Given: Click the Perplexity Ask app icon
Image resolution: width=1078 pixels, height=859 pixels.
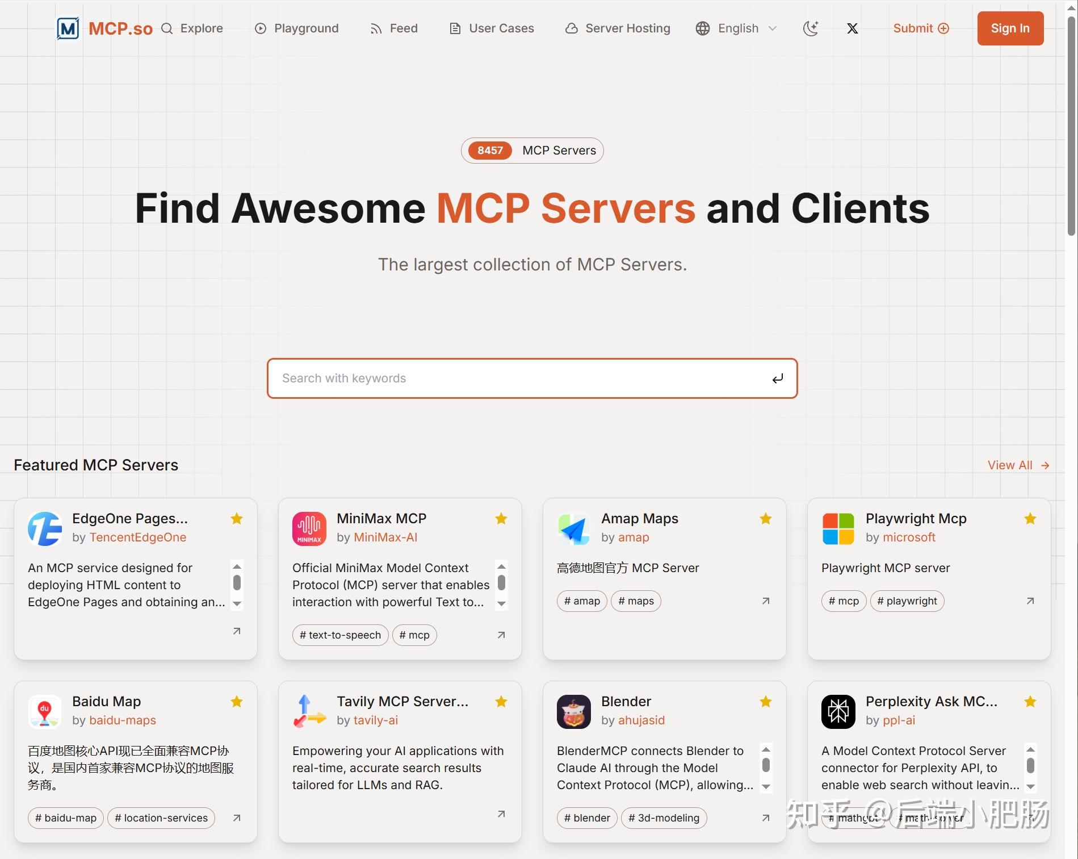Looking at the screenshot, I should [x=838, y=711].
